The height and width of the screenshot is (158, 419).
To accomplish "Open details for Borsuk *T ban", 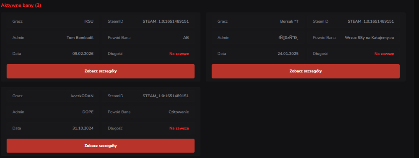I will (305, 71).
